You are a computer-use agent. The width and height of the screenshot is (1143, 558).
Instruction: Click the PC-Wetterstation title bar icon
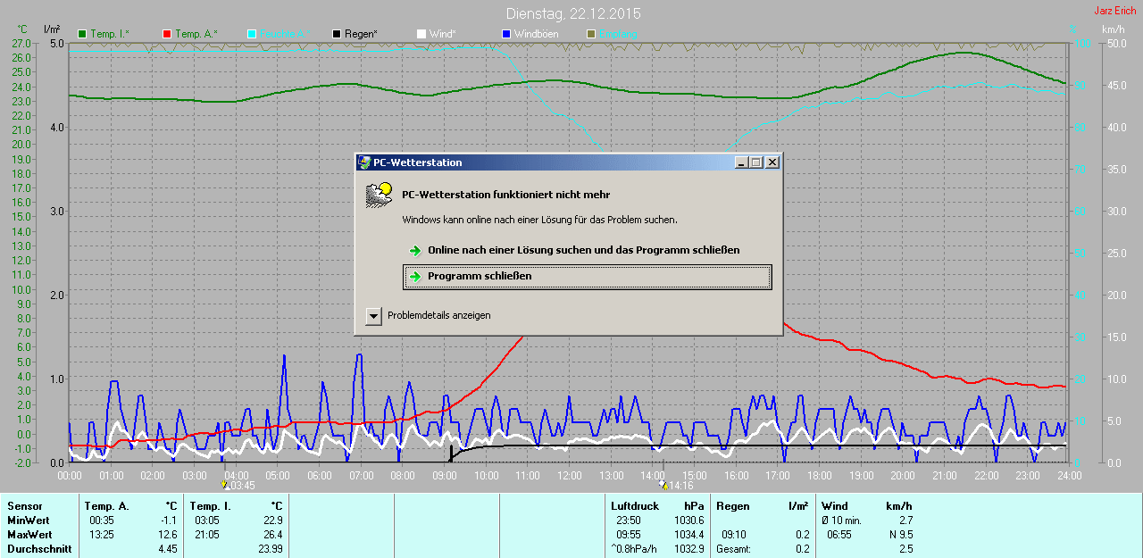[364, 162]
